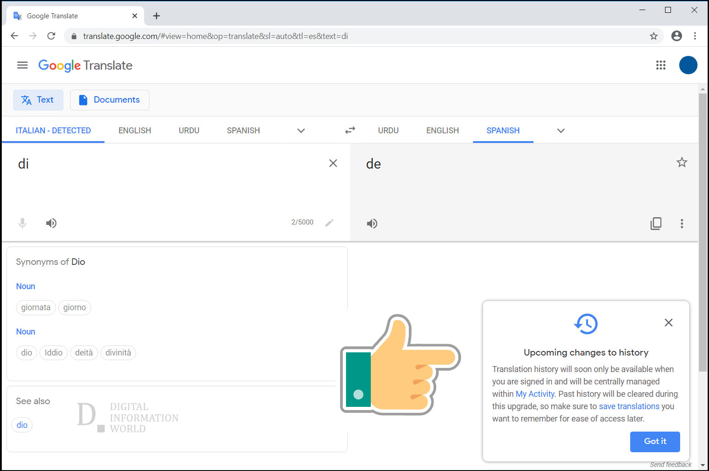
Task: Open the main navigation menu
Action: tap(22, 65)
